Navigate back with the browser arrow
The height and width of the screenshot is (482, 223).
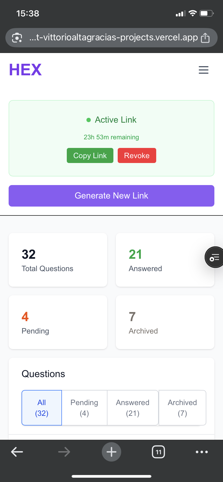click(x=17, y=452)
